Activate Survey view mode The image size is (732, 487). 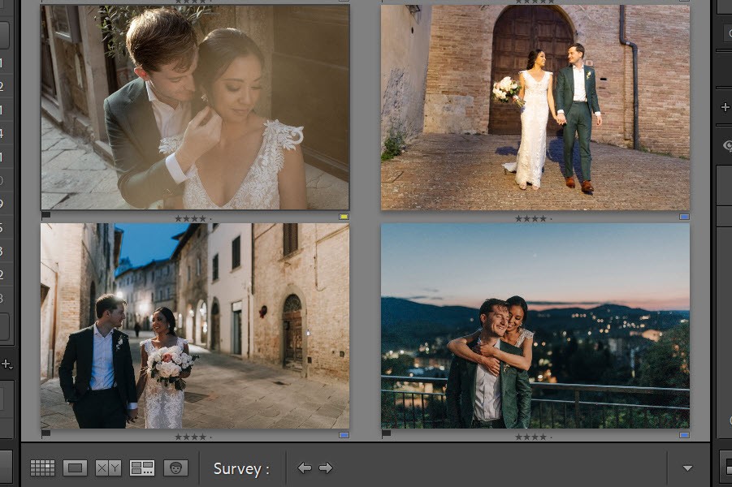[x=142, y=468]
